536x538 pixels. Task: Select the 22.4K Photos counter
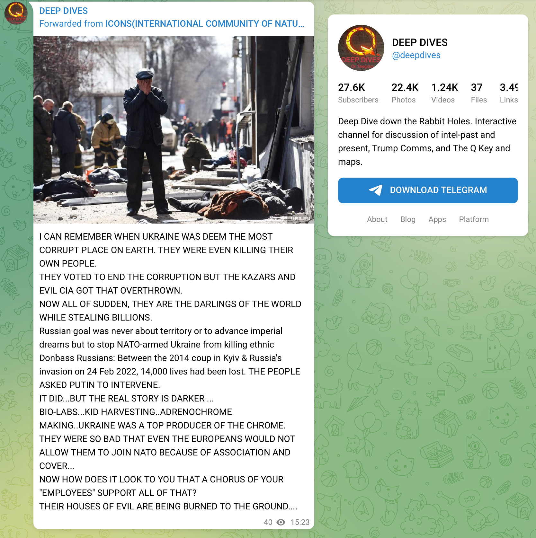(405, 93)
